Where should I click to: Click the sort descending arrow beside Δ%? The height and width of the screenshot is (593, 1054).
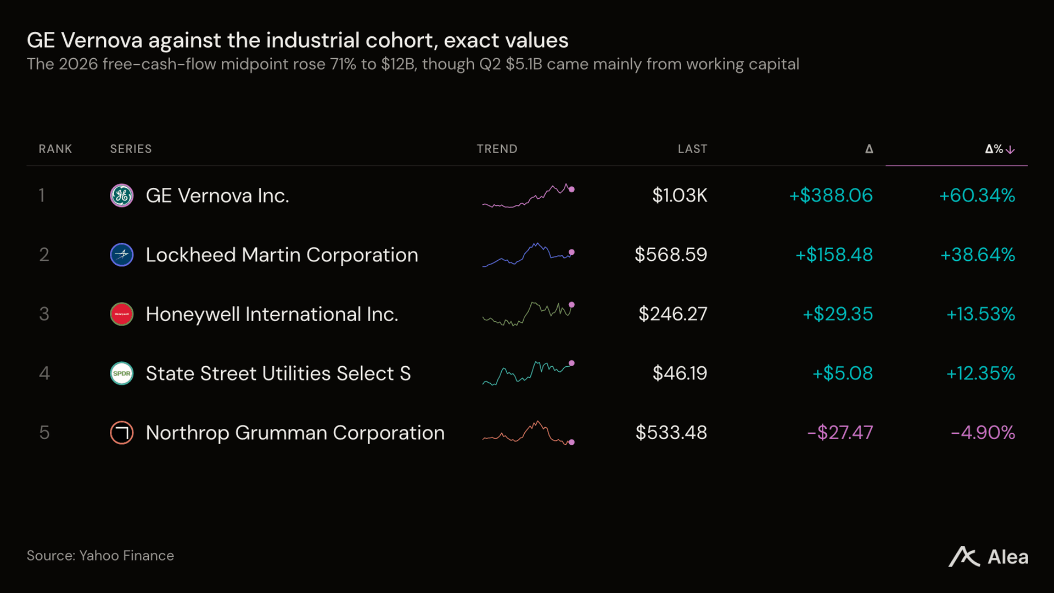[x=1011, y=149]
